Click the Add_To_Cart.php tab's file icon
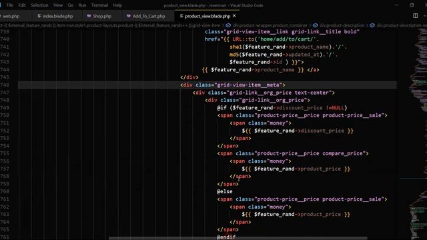 (x=129, y=16)
